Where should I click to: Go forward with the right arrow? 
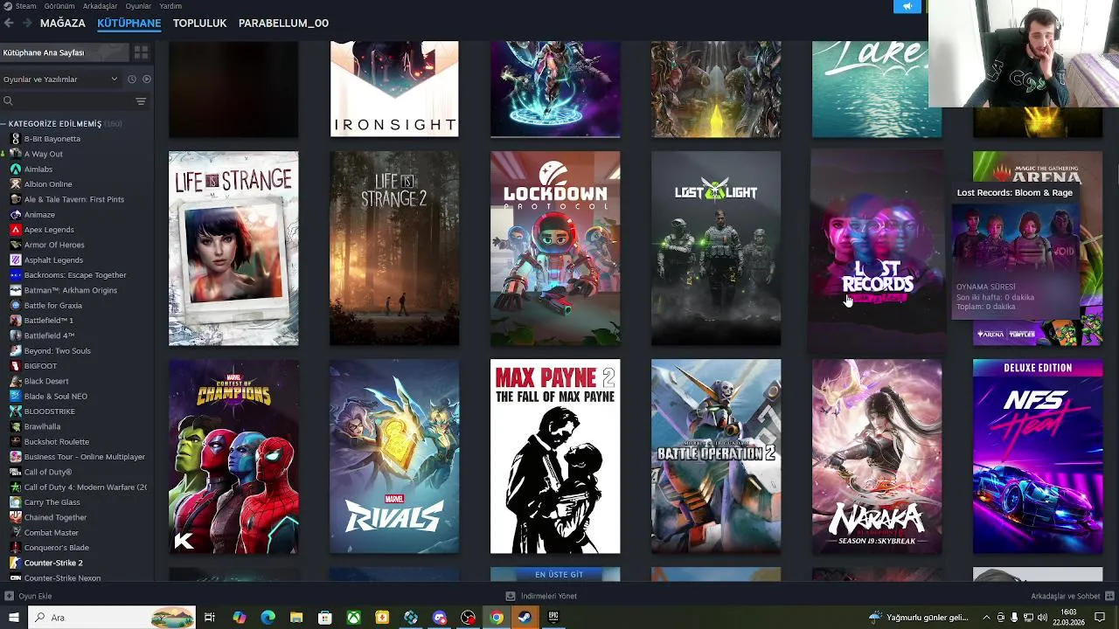coord(27,24)
